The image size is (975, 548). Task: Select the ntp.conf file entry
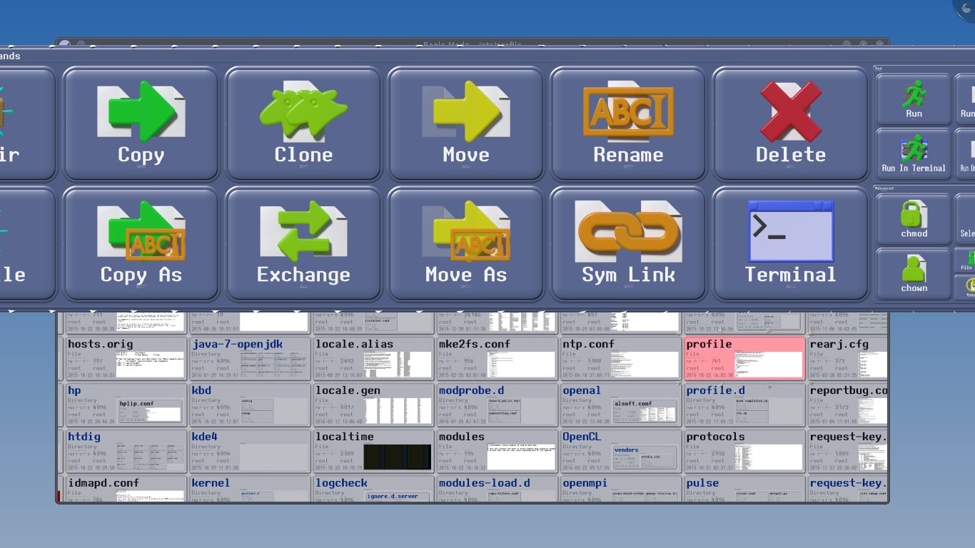(620, 358)
